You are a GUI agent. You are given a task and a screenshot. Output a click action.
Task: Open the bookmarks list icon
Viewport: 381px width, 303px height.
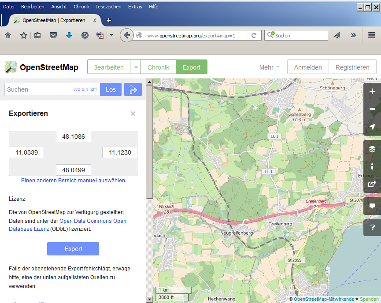tap(37, 36)
